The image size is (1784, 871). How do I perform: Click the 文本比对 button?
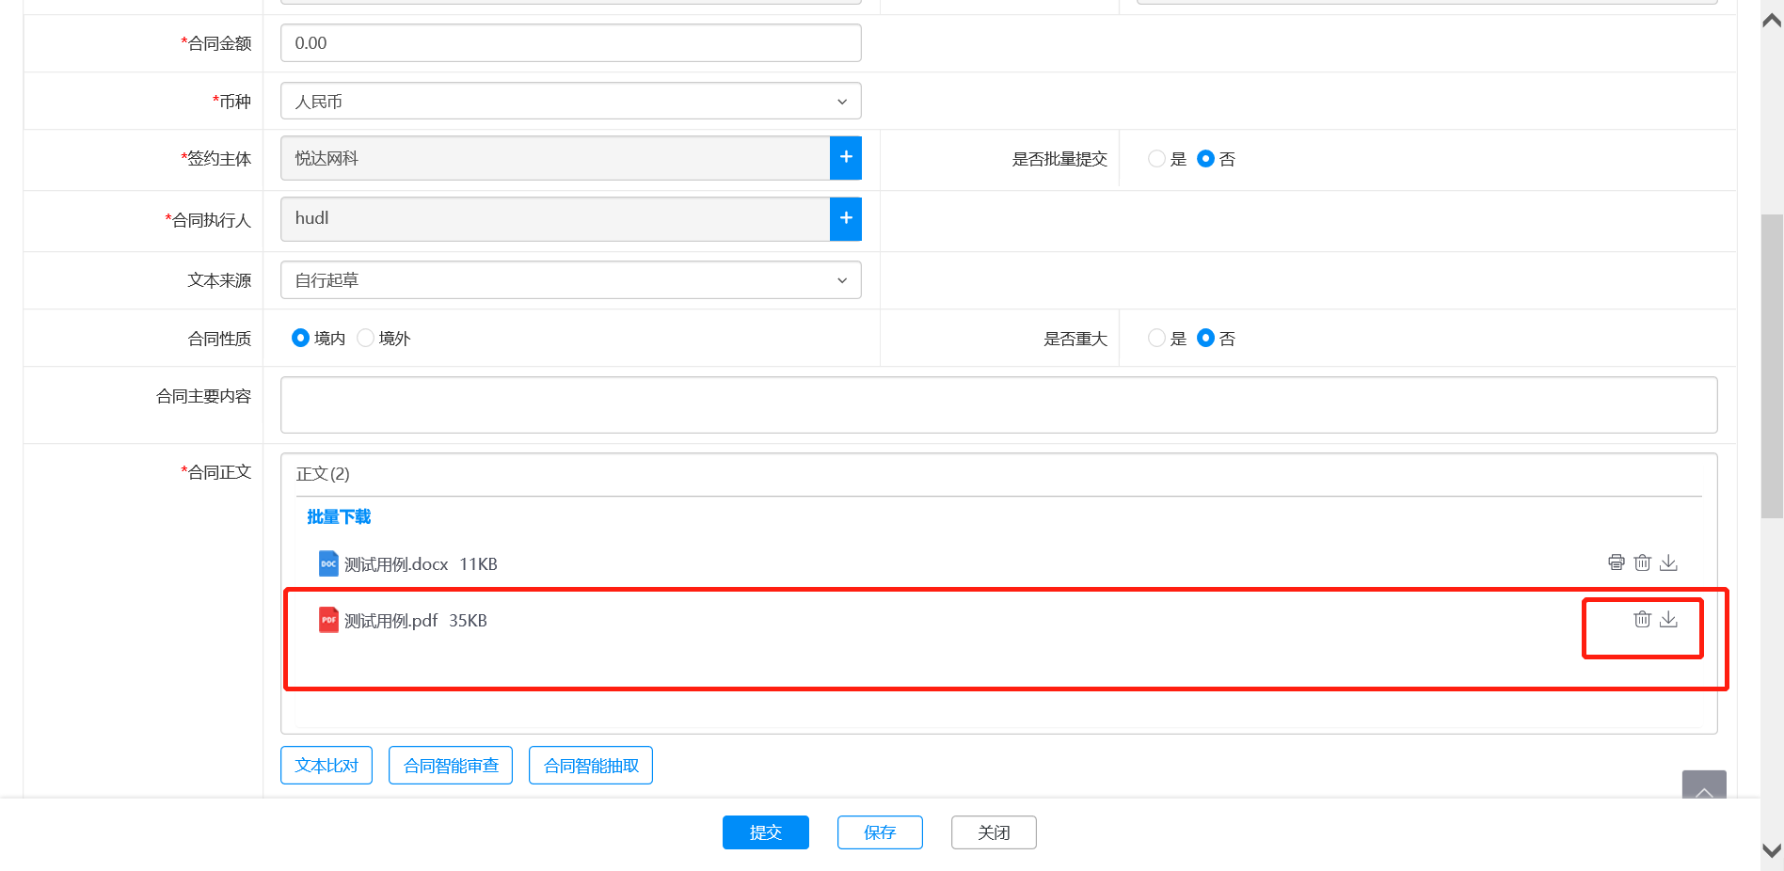327,766
